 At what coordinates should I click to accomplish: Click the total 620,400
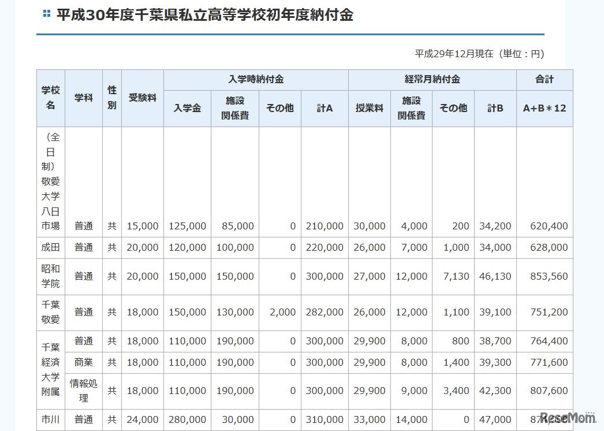(549, 226)
